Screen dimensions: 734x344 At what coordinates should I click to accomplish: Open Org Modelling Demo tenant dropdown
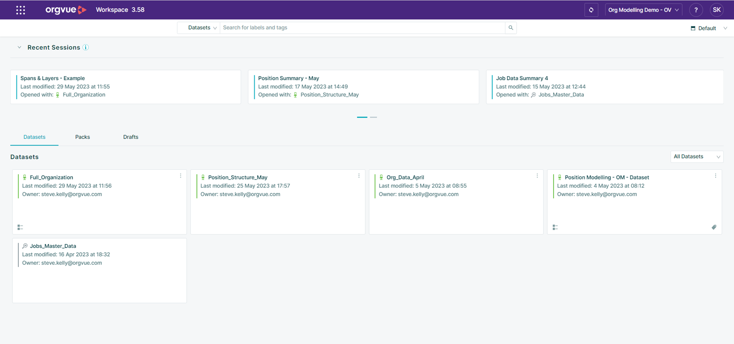pyautogui.click(x=643, y=10)
